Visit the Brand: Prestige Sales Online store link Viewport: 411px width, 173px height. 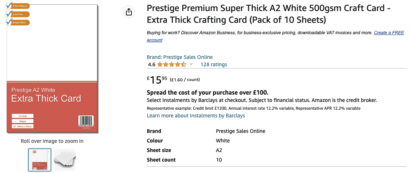tap(179, 57)
